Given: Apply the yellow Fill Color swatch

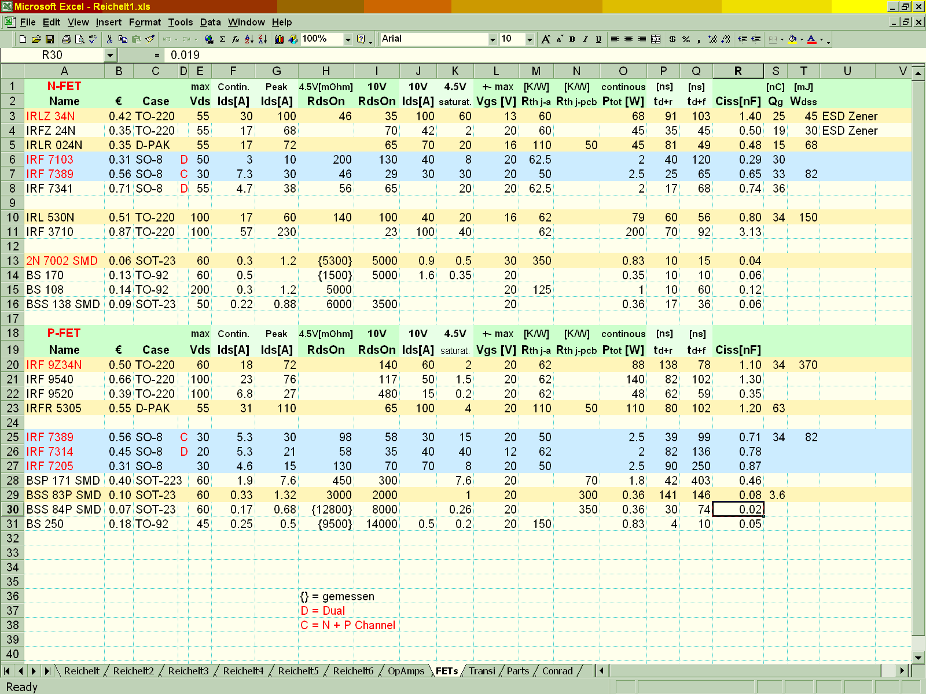Looking at the screenshot, I should 792,39.
